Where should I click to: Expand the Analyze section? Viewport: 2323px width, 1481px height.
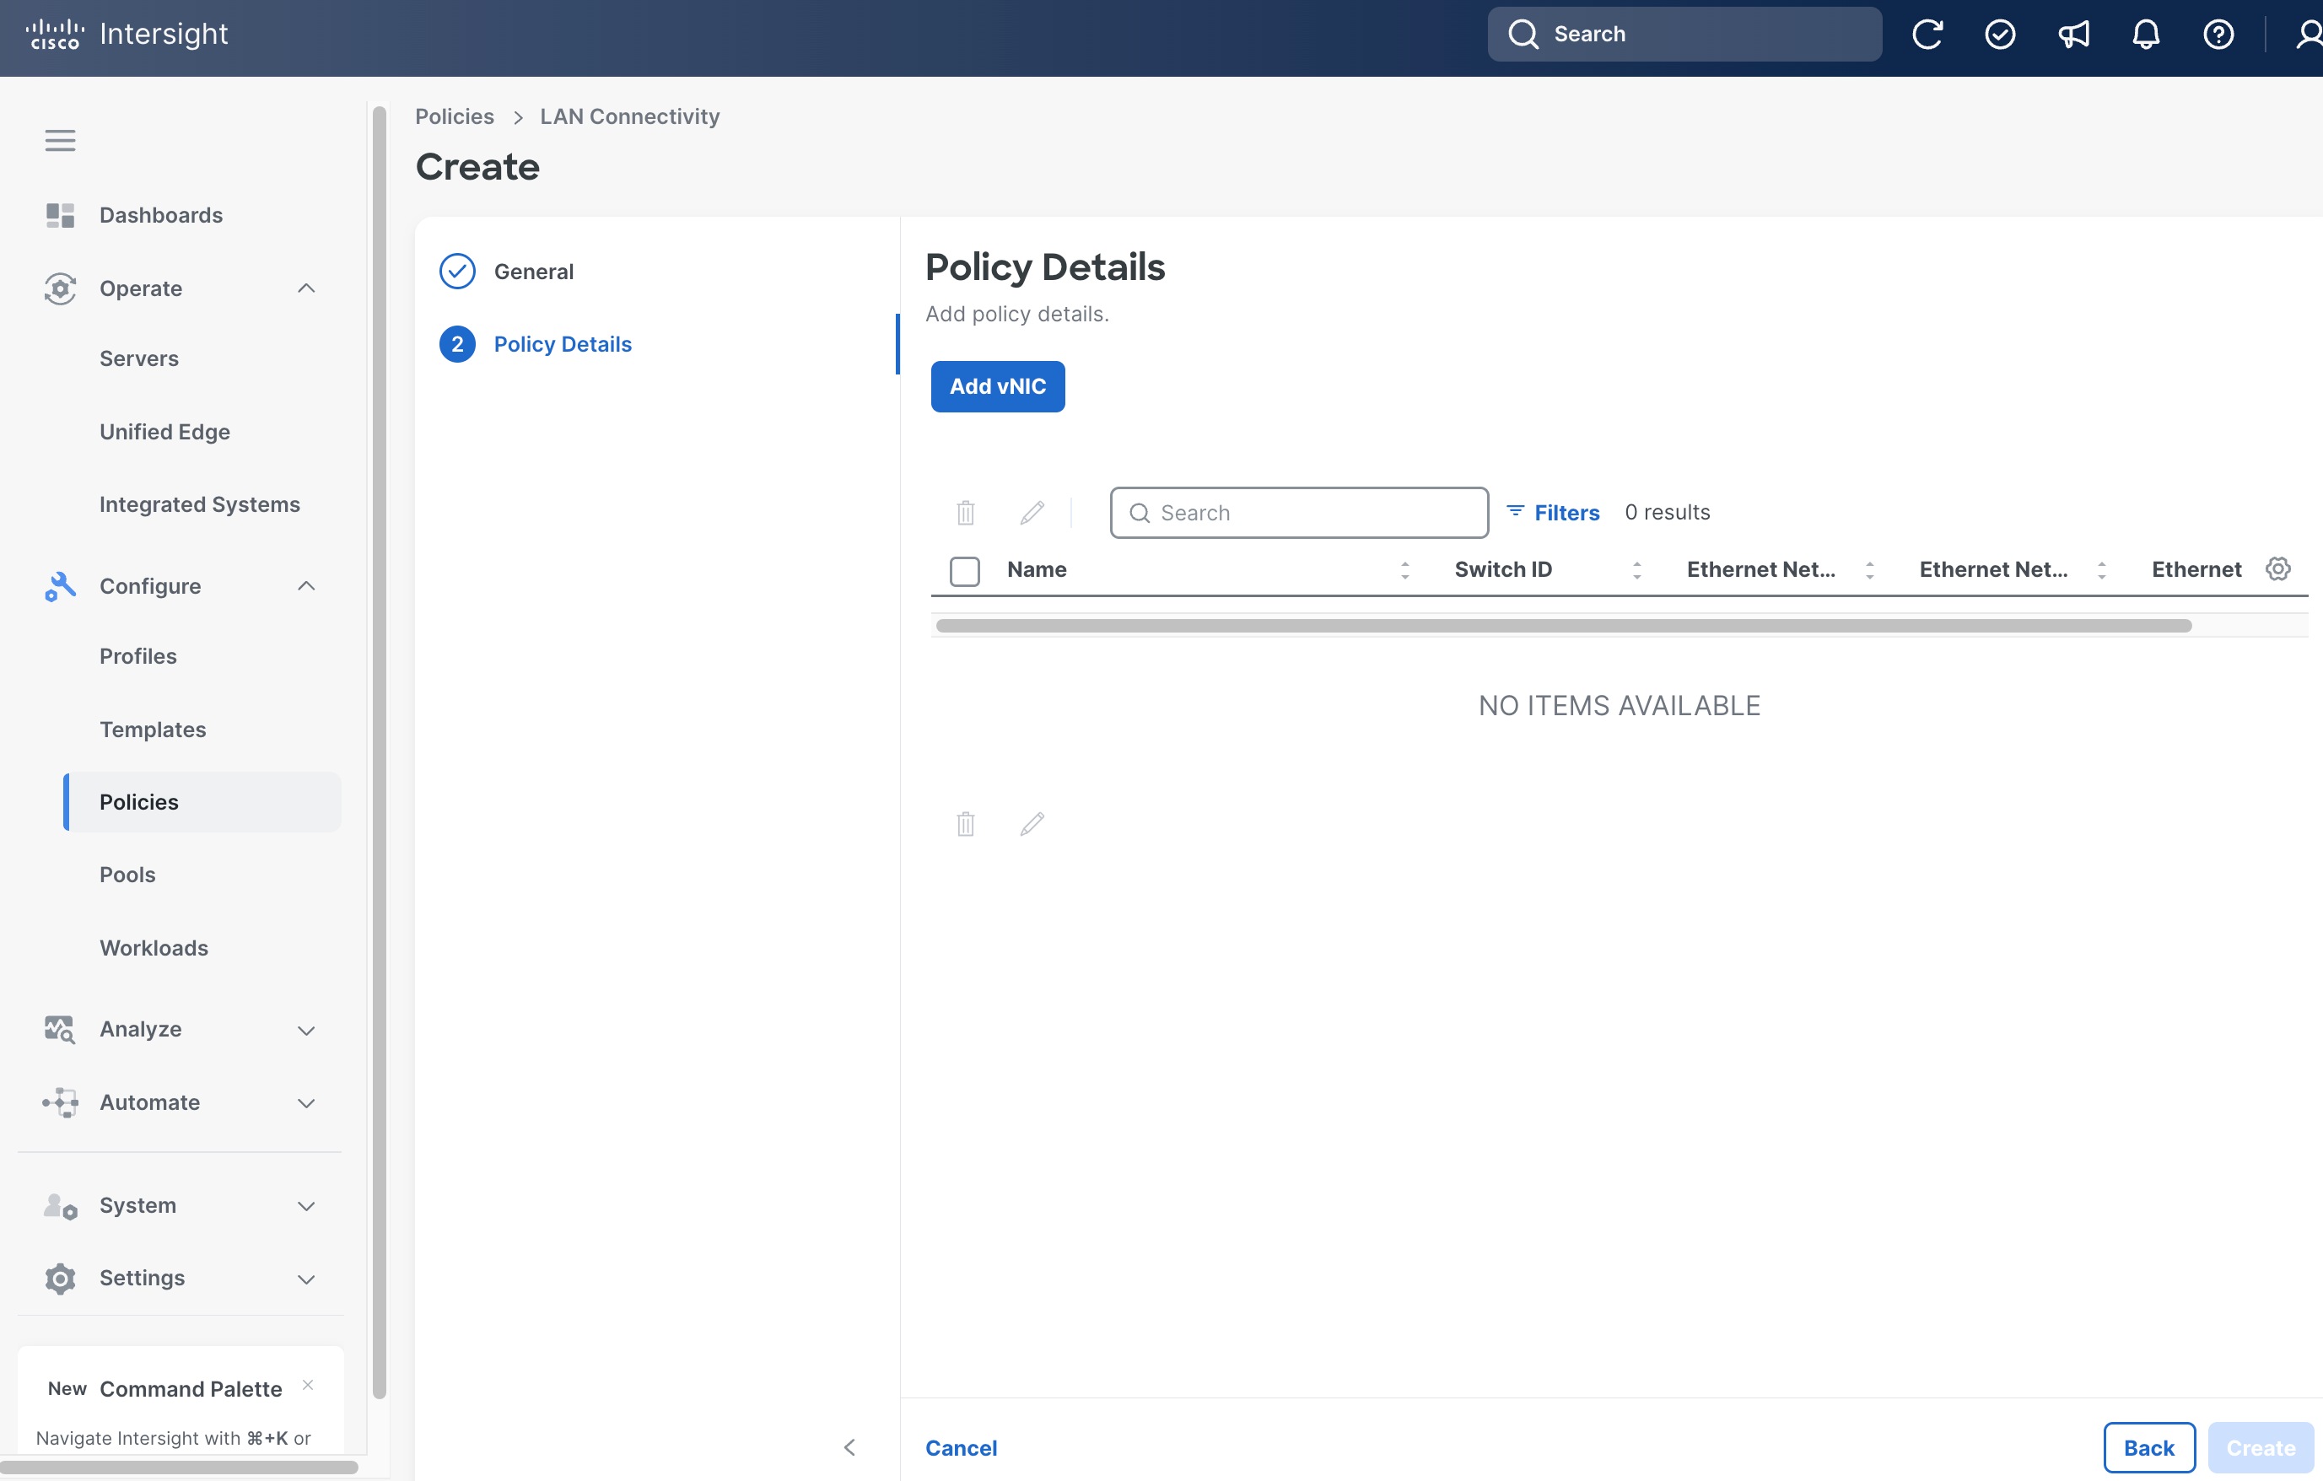306,1031
